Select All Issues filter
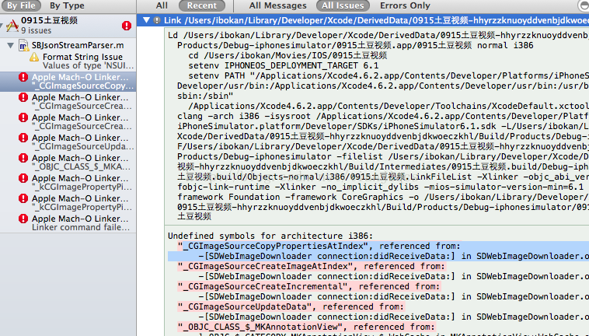 click(343, 5)
